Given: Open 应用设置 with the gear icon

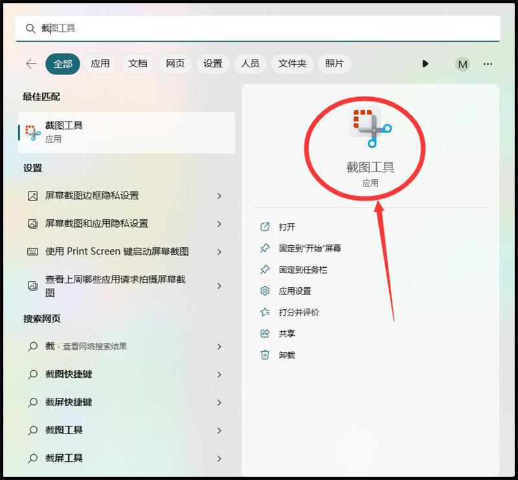Looking at the screenshot, I should pyautogui.click(x=265, y=291).
